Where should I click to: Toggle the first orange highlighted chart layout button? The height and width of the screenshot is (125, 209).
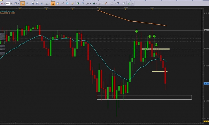(22, 3)
